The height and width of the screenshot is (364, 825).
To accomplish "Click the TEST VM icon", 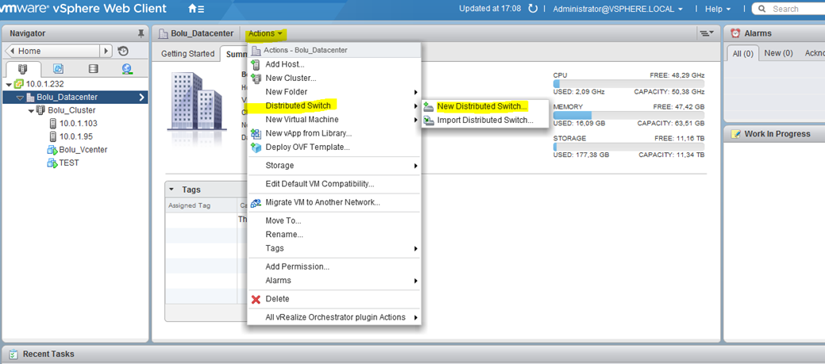I will (52, 163).
